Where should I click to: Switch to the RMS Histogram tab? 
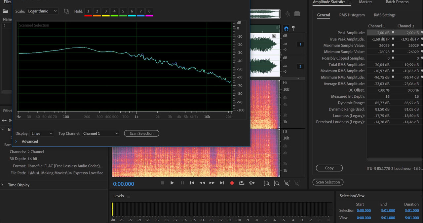point(352,15)
